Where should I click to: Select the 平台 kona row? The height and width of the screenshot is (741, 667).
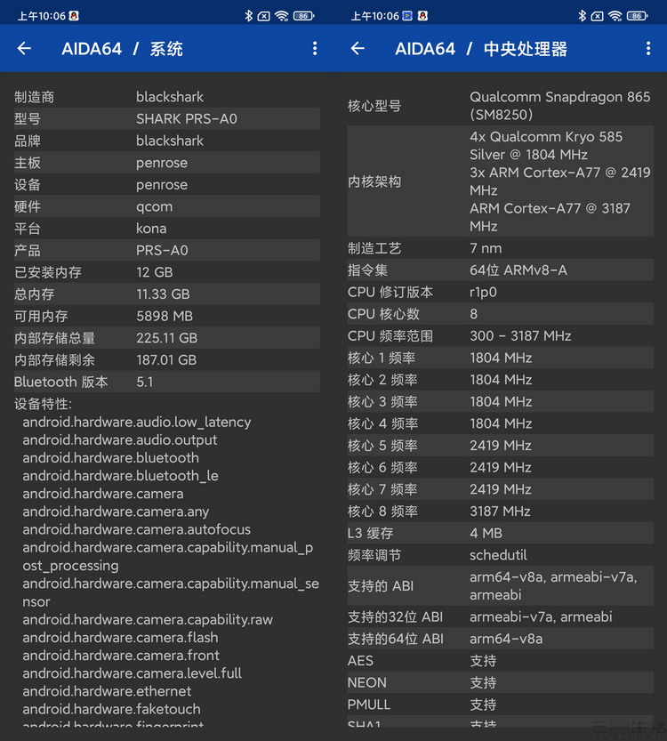pyautogui.click(x=167, y=229)
